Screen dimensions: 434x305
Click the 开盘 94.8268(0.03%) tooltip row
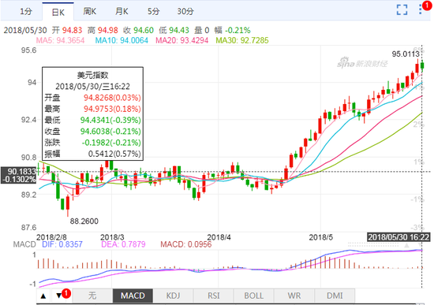click(x=93, y=98)
